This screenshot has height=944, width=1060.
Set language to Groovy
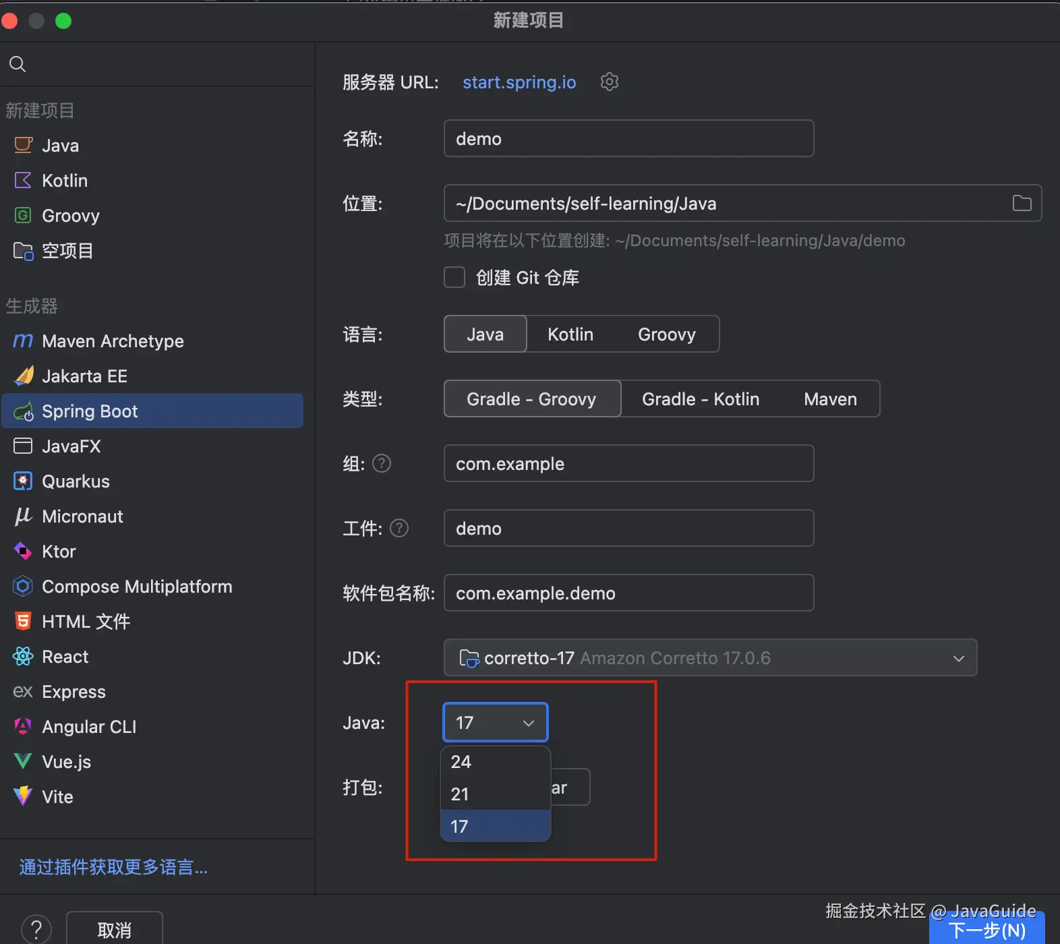point(666,334)
